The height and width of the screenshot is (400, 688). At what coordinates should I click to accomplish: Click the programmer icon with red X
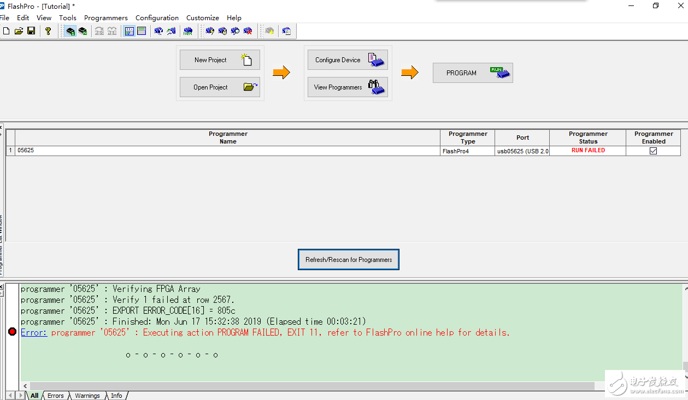pyautogui.click(x=248, y=31)
